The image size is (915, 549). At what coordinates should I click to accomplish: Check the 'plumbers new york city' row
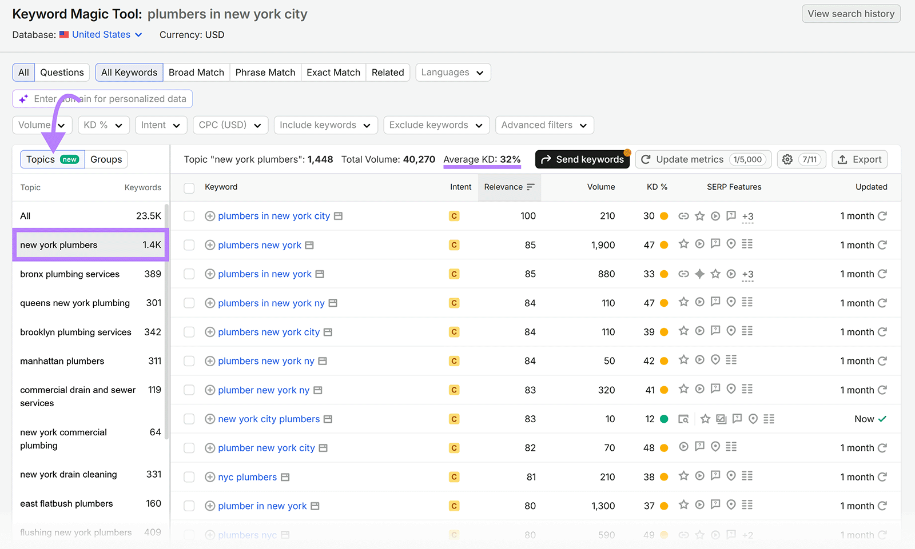[x=189, y=332]
